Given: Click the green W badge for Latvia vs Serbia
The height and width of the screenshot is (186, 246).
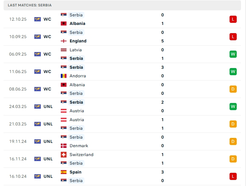Looking at the screenshot, I should (233, 54).
